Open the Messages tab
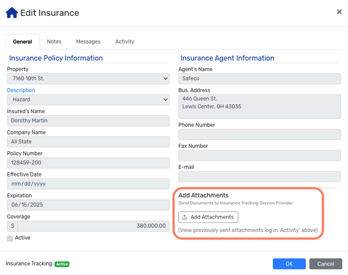Image resolution: width=348 pixels, height=275 pixels. pos(88,42)
